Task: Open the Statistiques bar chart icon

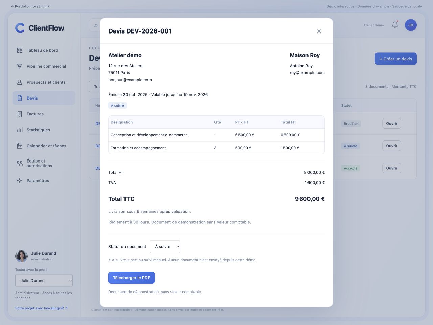Action: pos(20,130)
